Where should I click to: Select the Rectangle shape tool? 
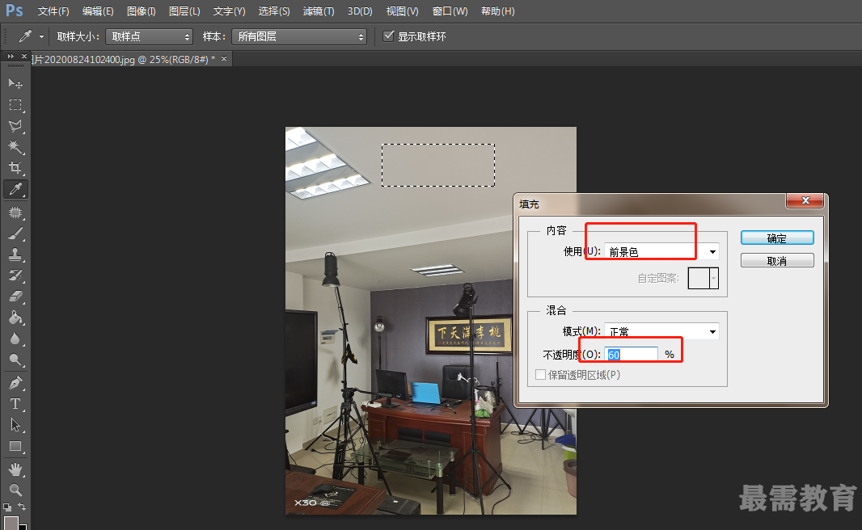(x=15, y=446)
